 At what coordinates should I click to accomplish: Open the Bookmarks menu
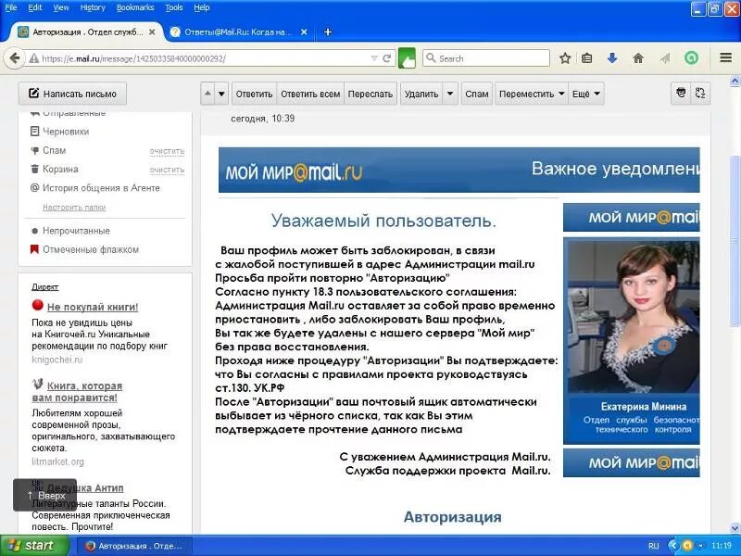[x=135, y=7]
